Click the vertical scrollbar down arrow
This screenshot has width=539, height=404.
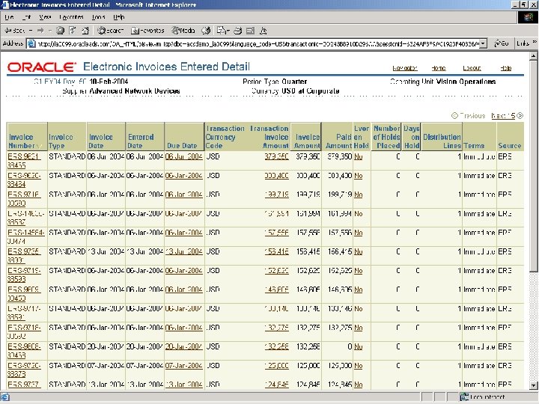(532, 385)
